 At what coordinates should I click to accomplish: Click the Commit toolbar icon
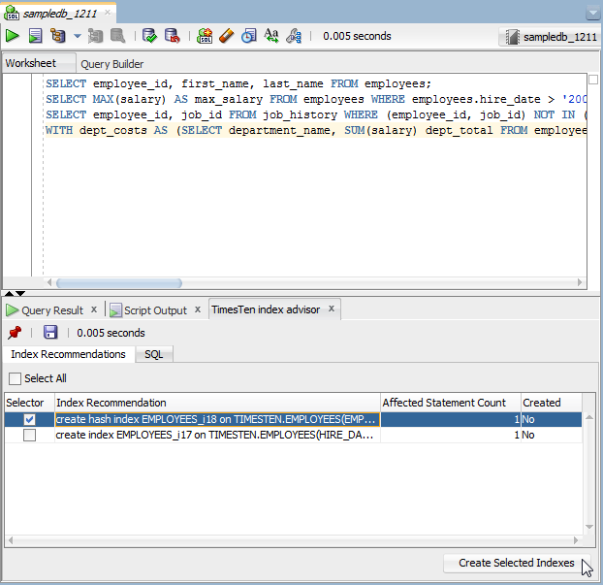point(149,36)
